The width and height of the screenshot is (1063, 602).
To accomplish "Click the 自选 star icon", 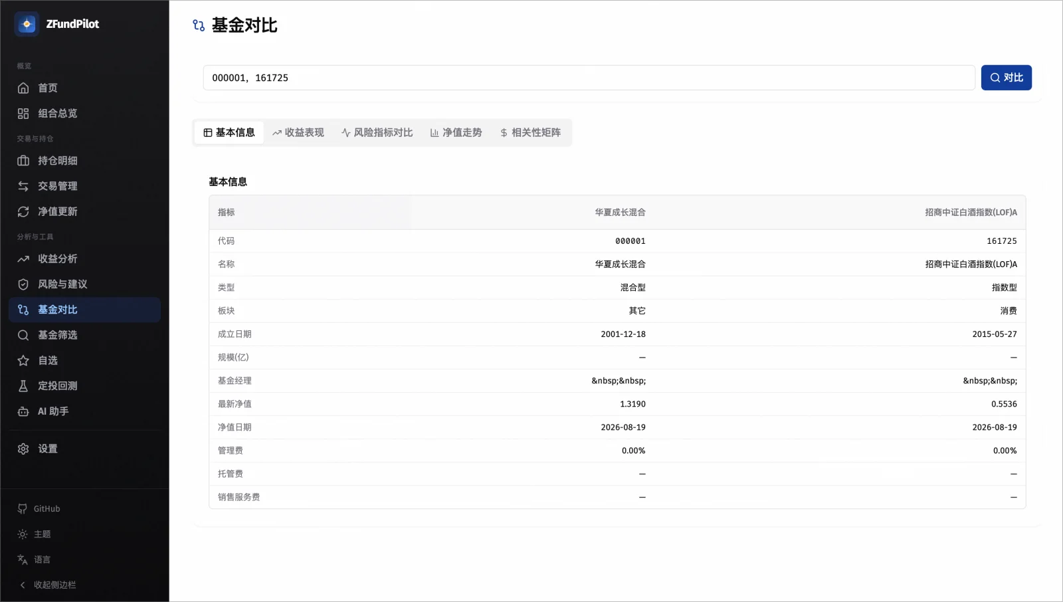I will (23, 360).
